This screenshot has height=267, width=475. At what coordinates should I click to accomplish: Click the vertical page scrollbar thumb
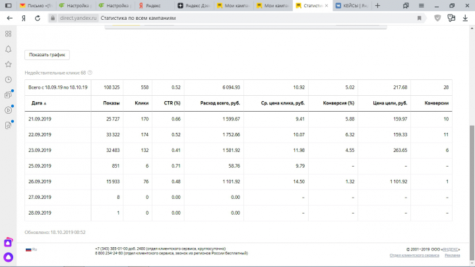coord(472,193)
